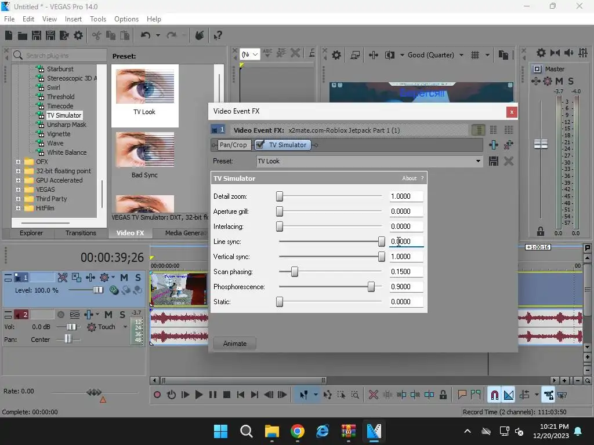Select Unsharp Mask plug-in in list
Image resolution: width=594 pixels, height=445 pixels.
coord(66,125)
